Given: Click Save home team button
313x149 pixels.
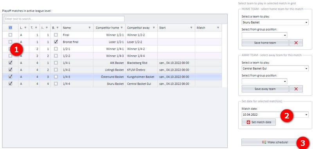Looking at the screenshot, I should pos(265,43).
